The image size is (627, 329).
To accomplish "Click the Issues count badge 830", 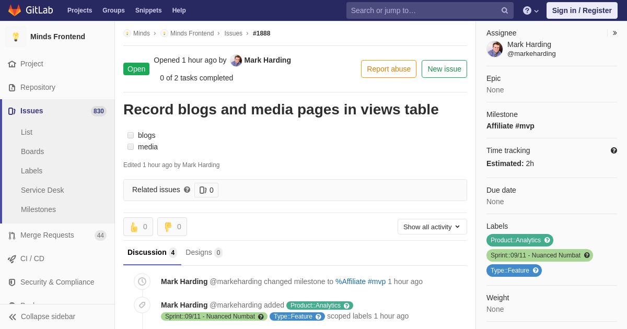I will tap(99, 111).
